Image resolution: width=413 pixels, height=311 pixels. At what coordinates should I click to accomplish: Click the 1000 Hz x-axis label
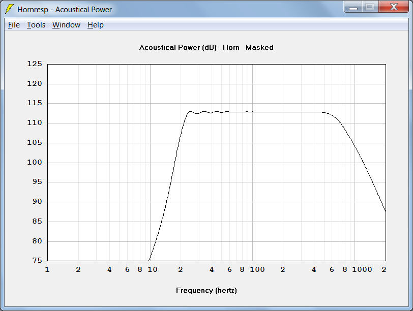pos(362,269)
